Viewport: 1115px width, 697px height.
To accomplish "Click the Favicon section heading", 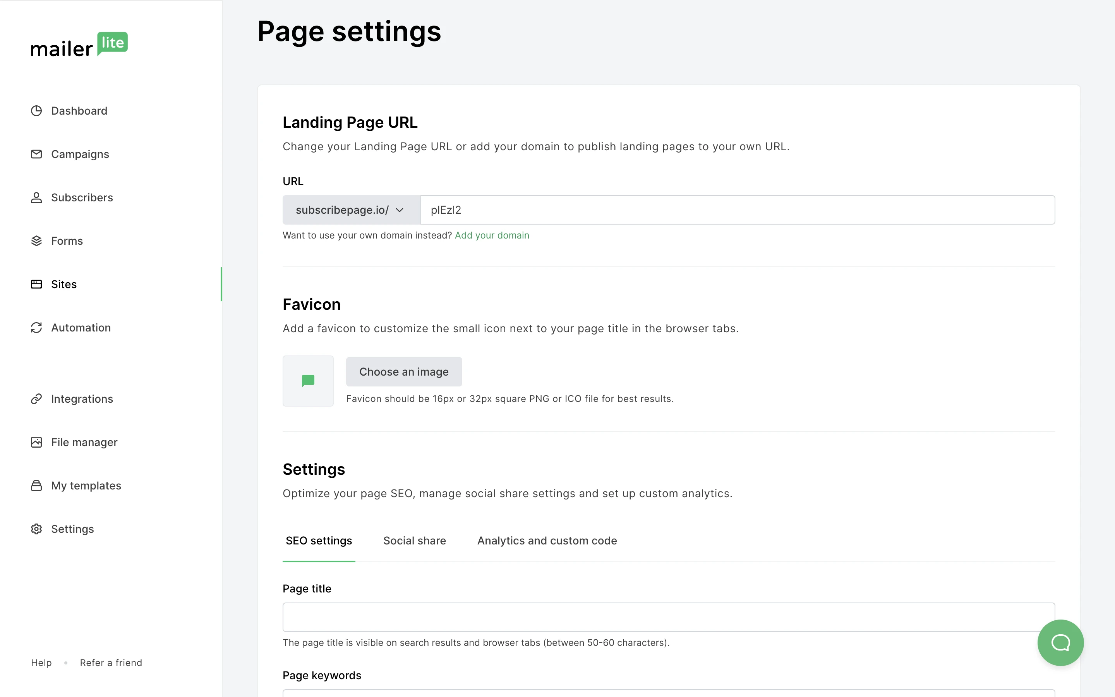I will coord(311,304).
